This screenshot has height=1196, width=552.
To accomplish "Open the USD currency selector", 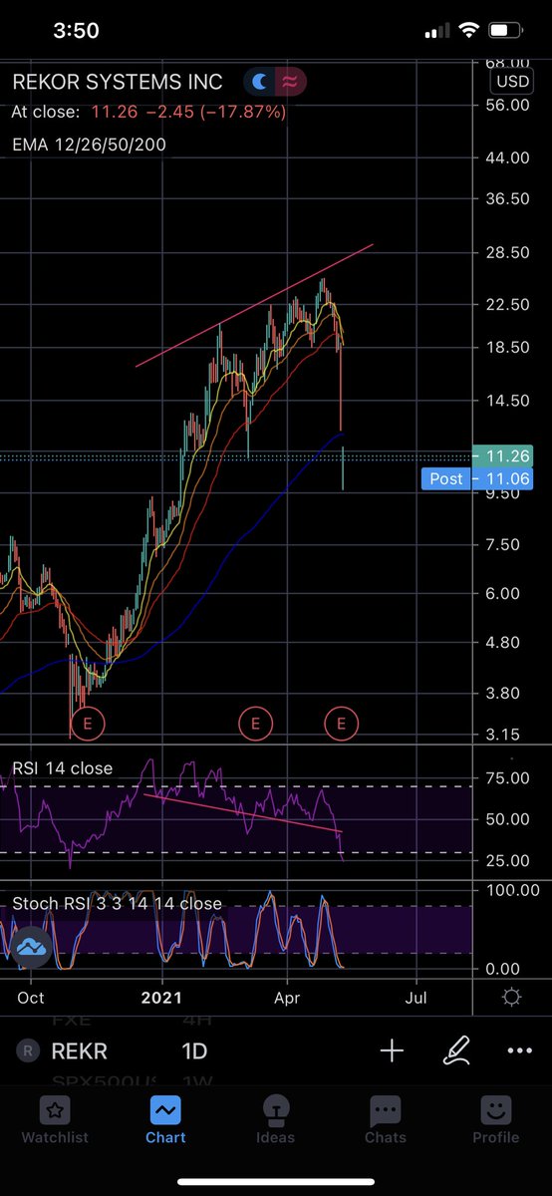I will point(513,82).
